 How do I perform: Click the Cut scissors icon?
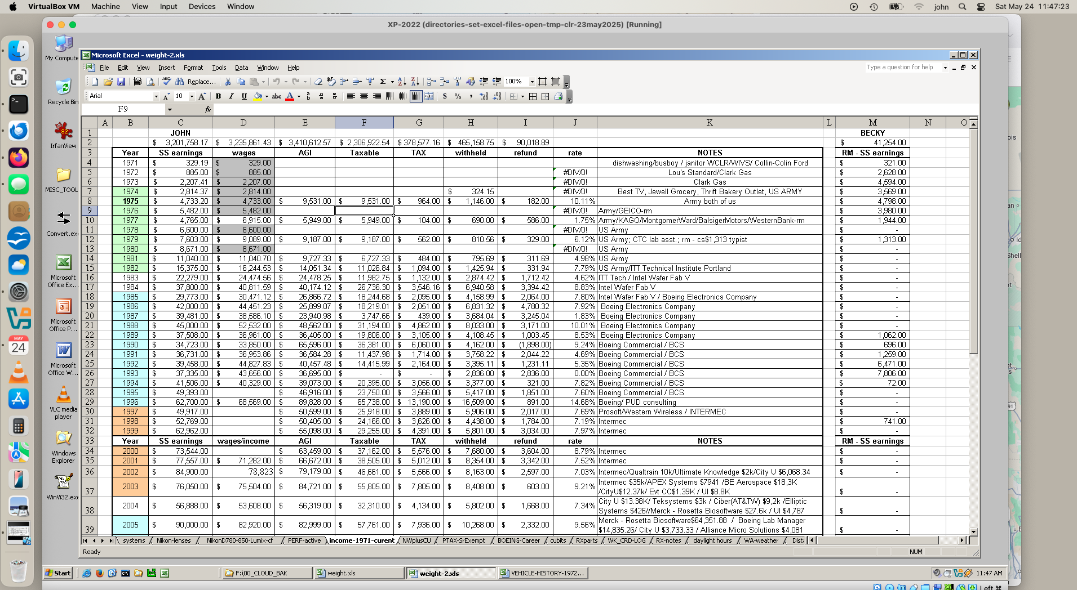coord(228,82)
